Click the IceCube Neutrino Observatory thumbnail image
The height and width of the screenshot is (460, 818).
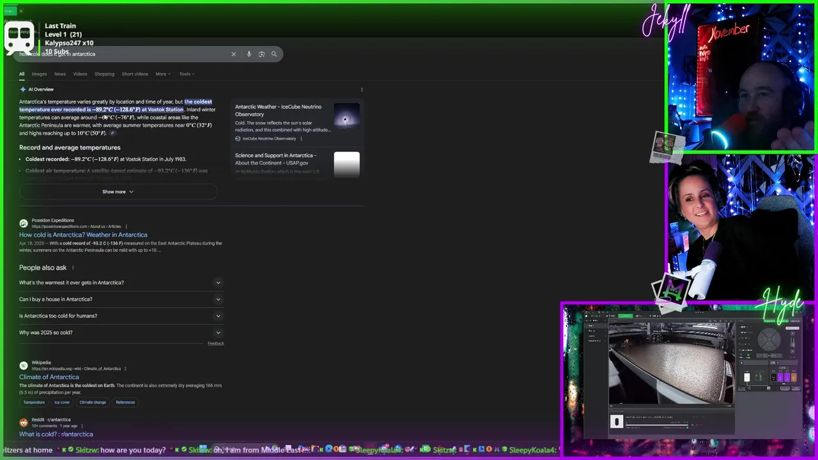click(x=347, y=116)
